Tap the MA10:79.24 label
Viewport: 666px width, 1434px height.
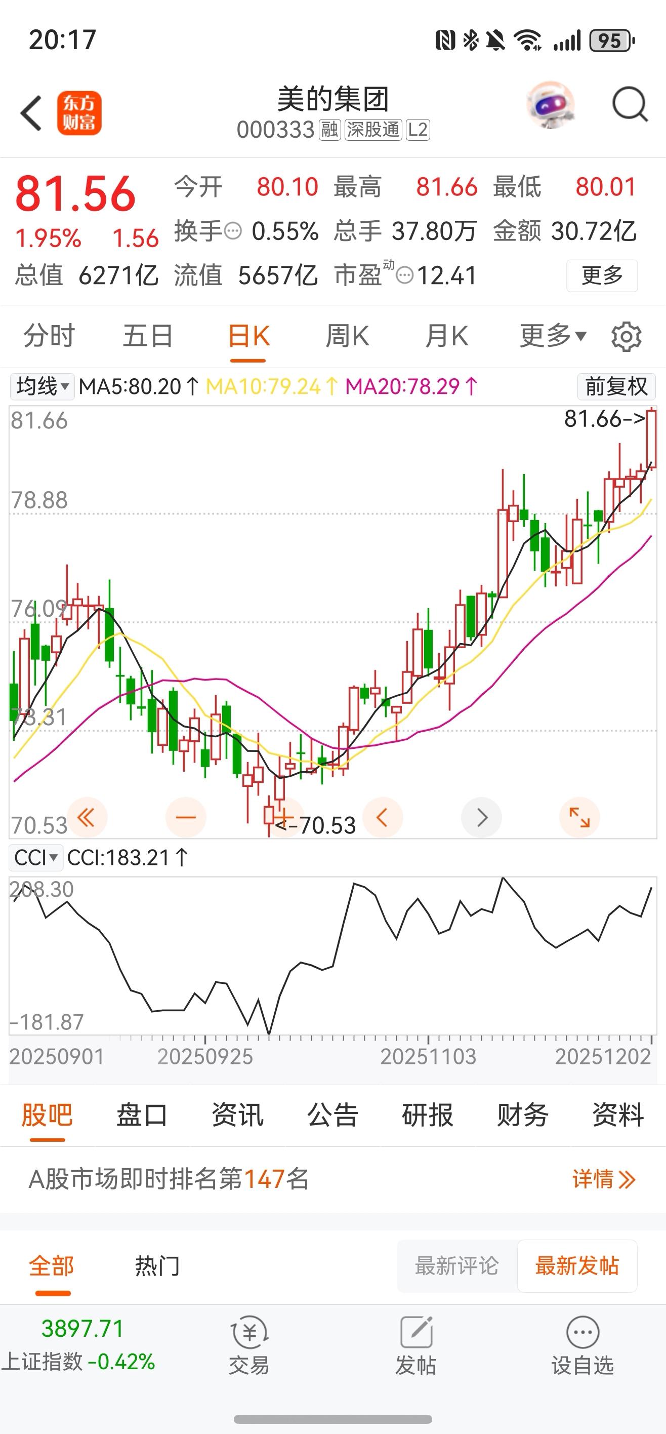(x=272, y=386)
